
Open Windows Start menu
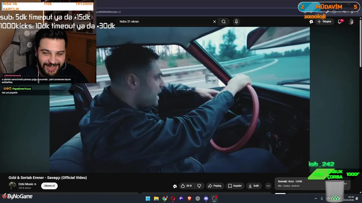(x=148, y=198)
